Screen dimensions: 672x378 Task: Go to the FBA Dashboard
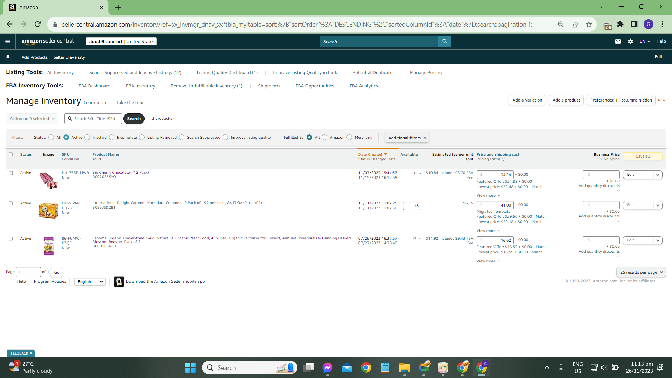tap(94, 86)
